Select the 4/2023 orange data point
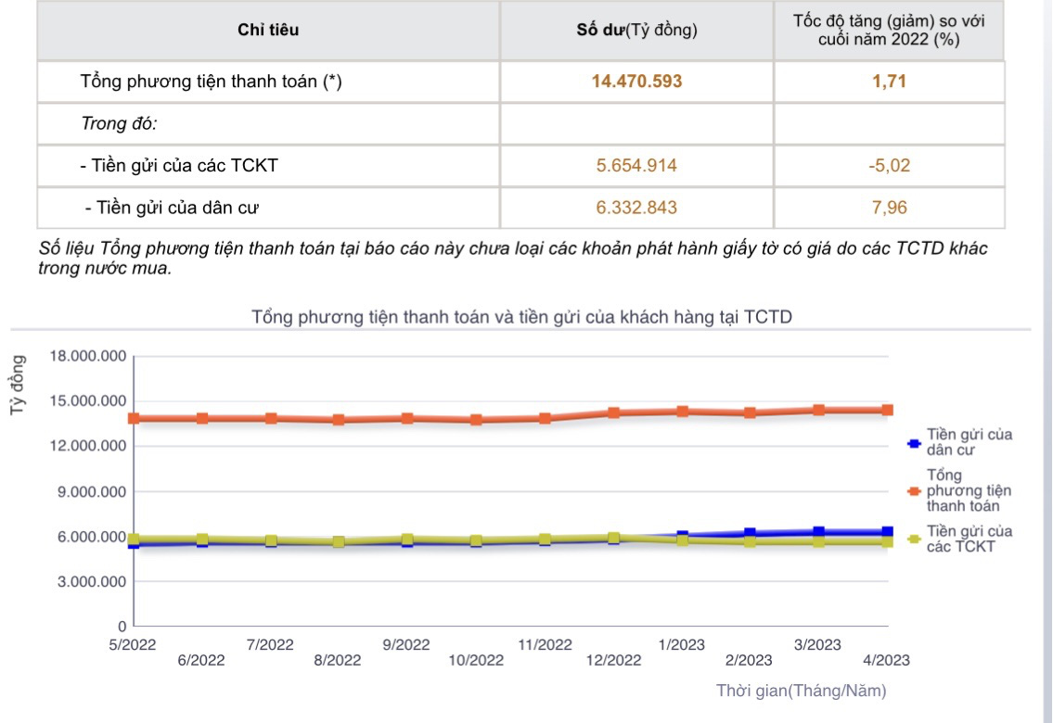Viewport: 1053px width, 723px height. (x=887, y=410)
